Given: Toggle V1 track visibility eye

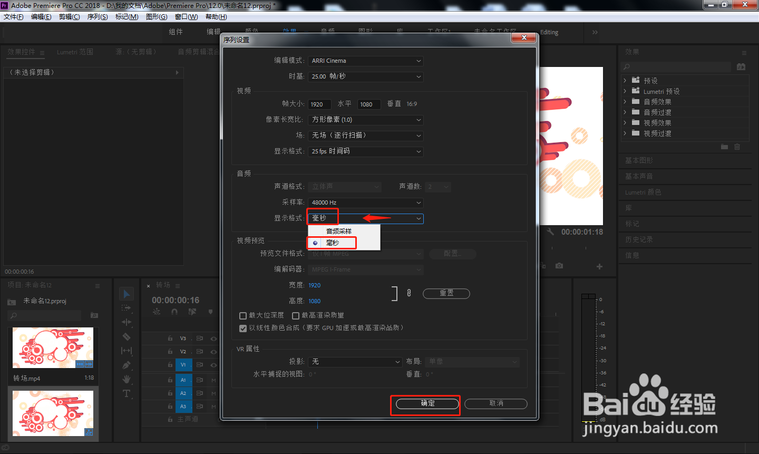Looking at the screenshot, I should 213,364.
